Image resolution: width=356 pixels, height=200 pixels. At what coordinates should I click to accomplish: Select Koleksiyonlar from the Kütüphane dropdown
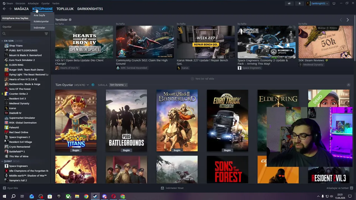pyautogui.click(x=41, y=21)
